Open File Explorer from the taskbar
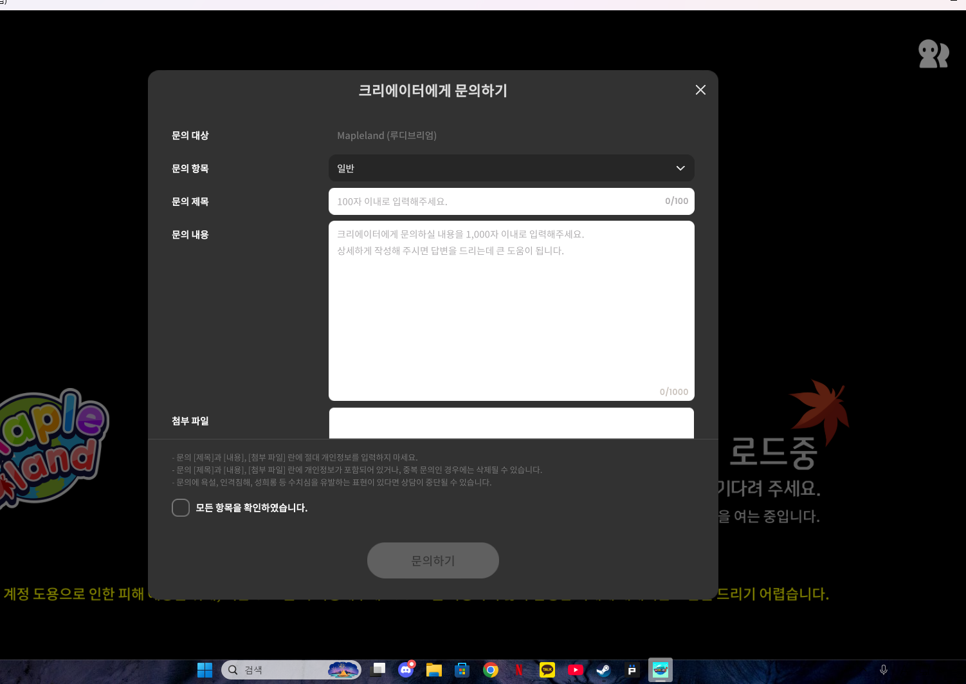The height and width of the screenshot is (684, 966). 434,670
